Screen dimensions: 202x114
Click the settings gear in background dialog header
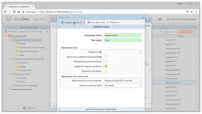(x=146, y=21)
